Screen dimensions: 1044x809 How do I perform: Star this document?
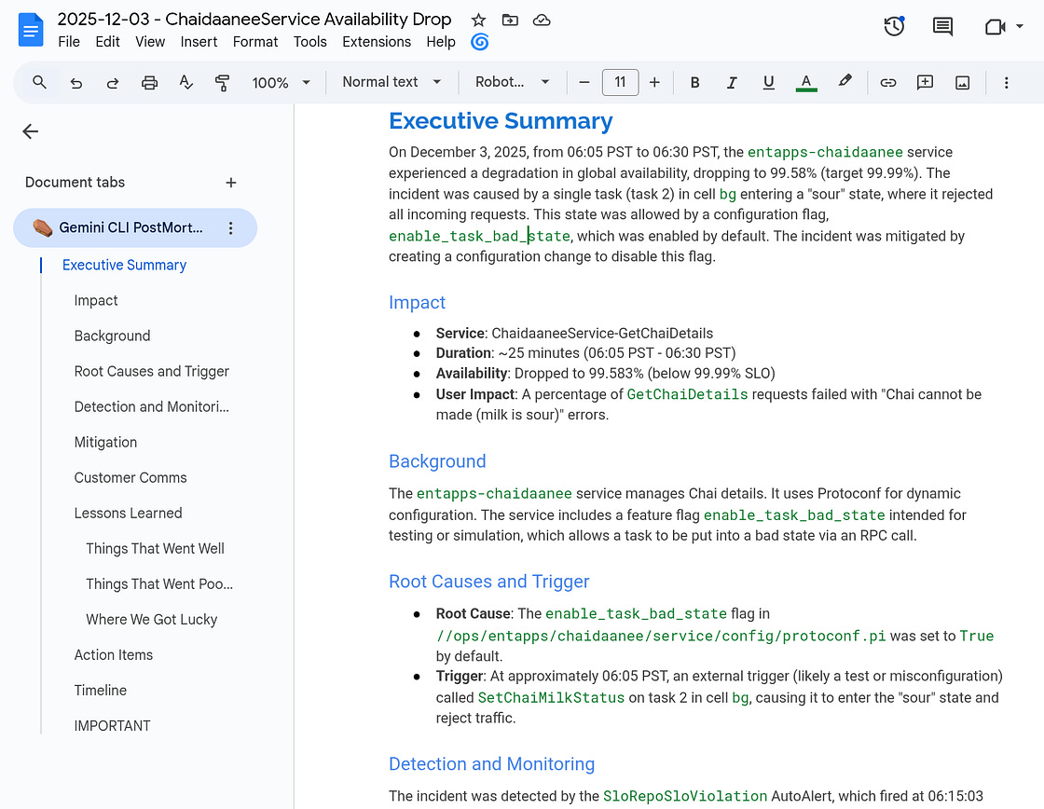pos(478,20)
